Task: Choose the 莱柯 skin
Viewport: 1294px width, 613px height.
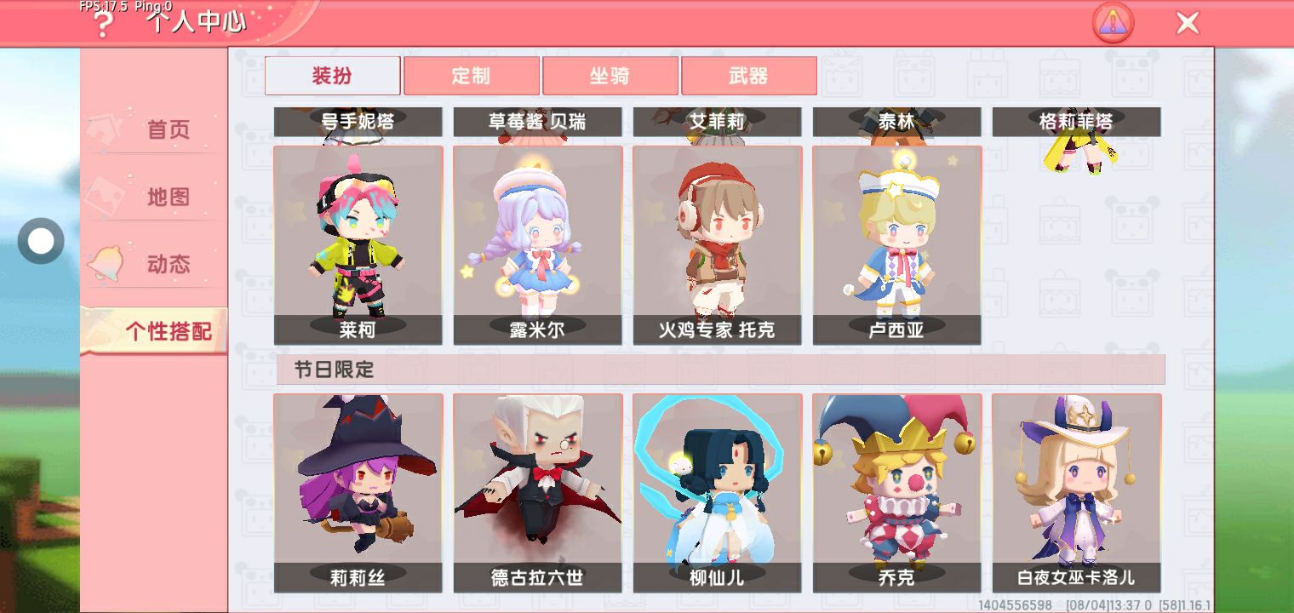Action: point(358,245)
